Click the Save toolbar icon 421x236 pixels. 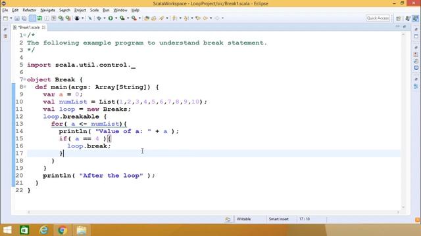17,18
